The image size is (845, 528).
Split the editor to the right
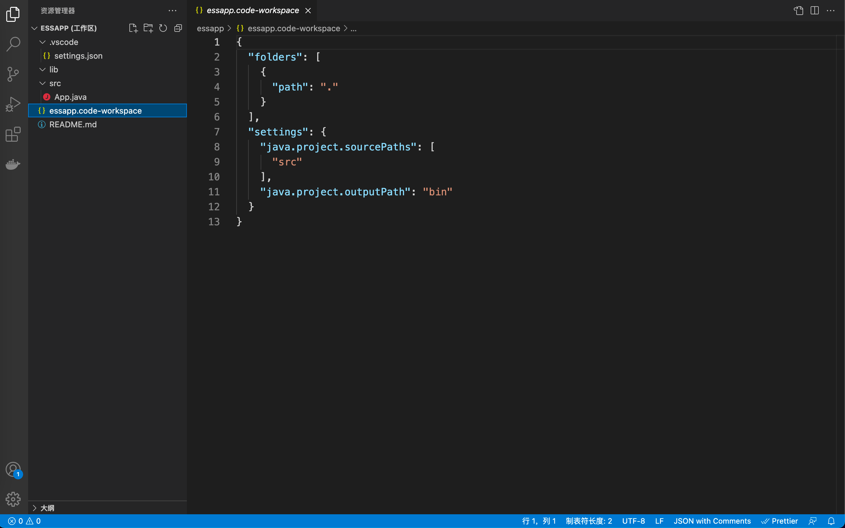pyautogui.click(x=815, y=11)
